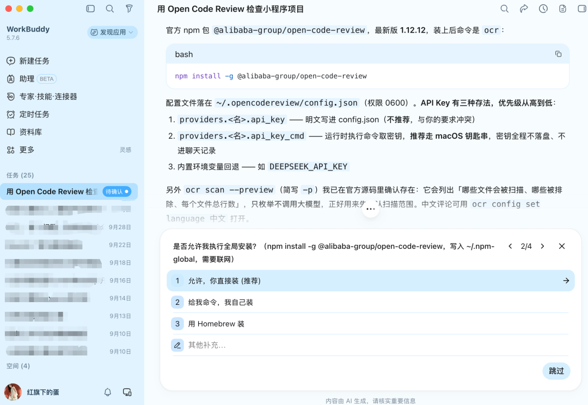
Task: Create a new task via 新建任务
Action: (x=28, y=61)
